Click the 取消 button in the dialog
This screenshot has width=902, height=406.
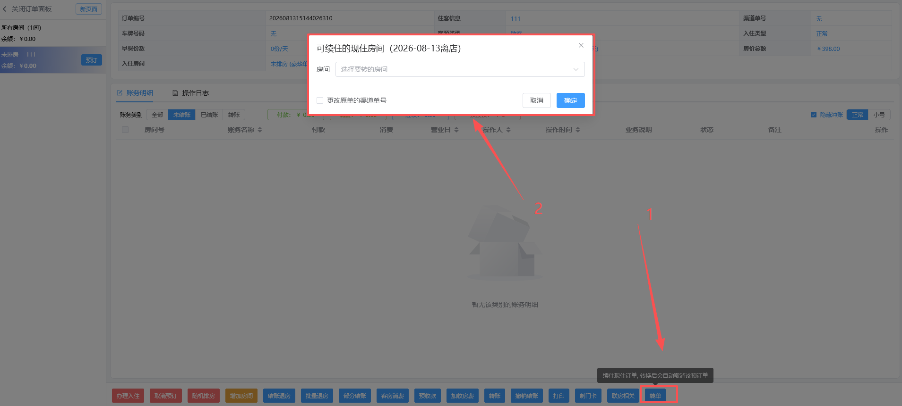(536, 100)
